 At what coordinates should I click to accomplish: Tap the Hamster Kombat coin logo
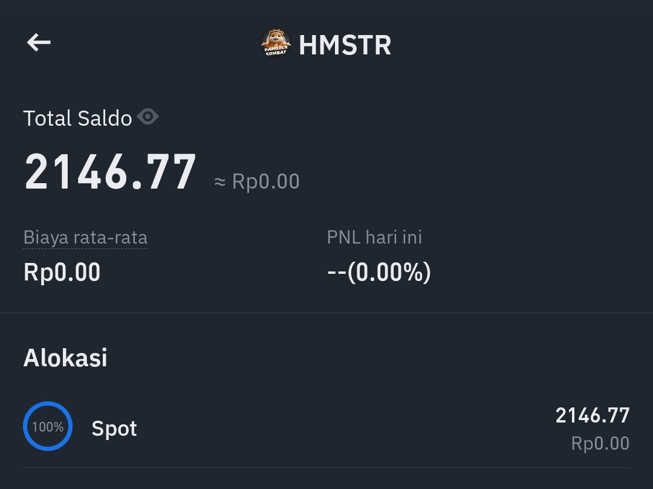(276, 43)
